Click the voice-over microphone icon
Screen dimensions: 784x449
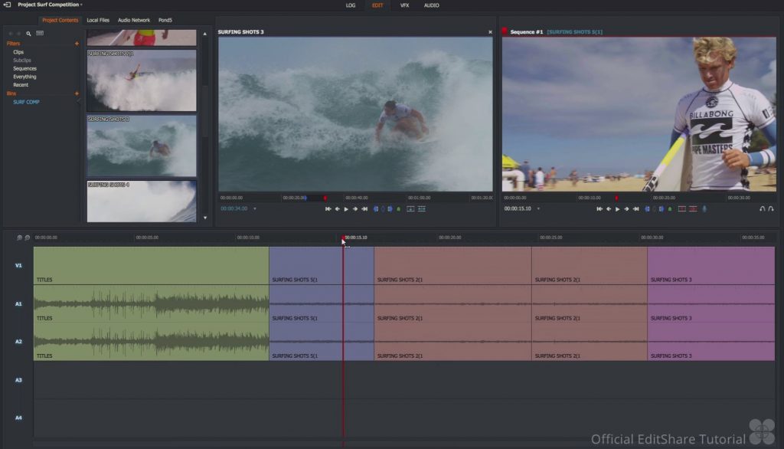click(704, 208)
